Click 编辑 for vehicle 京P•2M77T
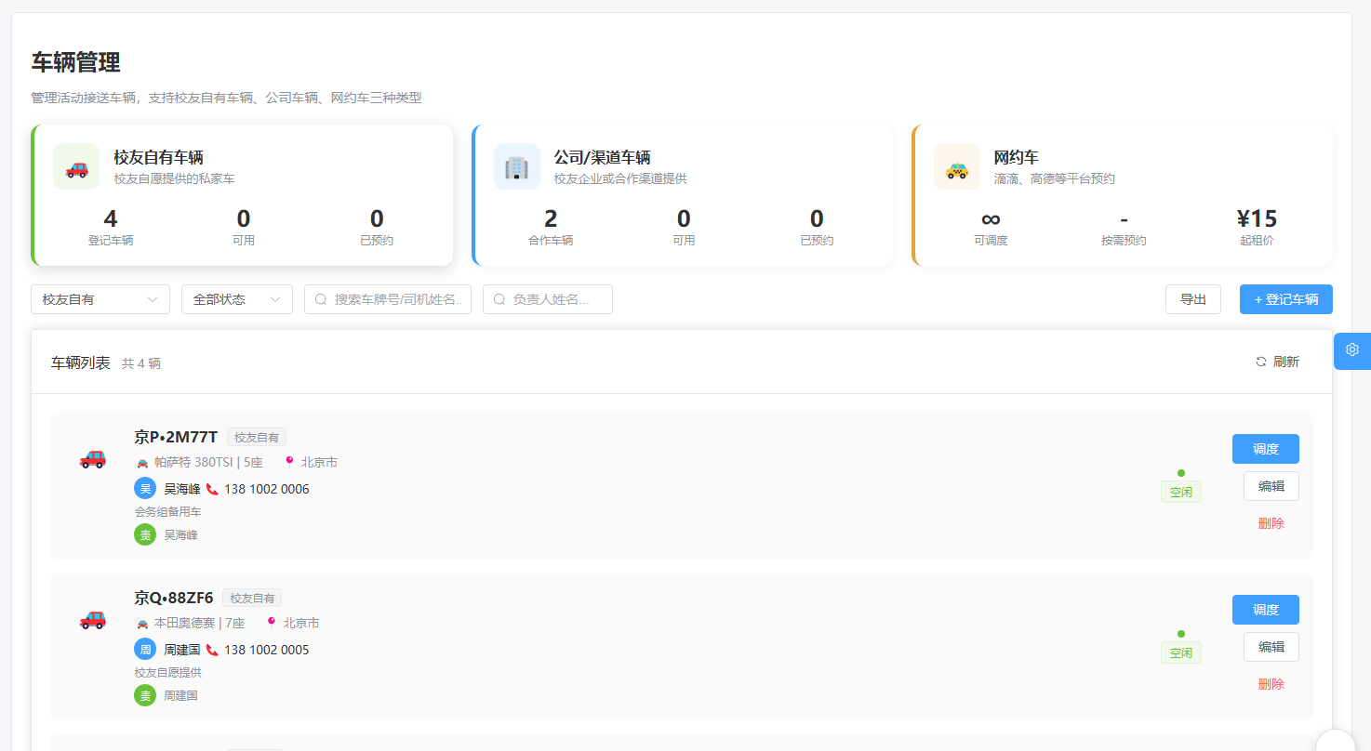1371x751 pixels. click(x=1271, y=486)
